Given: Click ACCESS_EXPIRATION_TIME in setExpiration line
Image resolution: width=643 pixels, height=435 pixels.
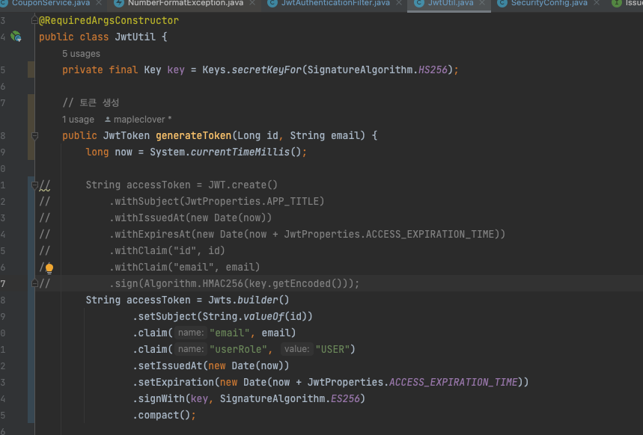Looking at the screenshot, I should [x=453, y=382].
